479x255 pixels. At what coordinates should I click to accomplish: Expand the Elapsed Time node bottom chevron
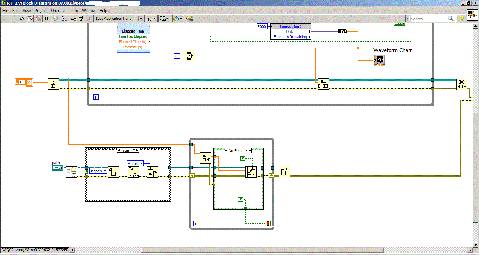(x=134, y=51)
